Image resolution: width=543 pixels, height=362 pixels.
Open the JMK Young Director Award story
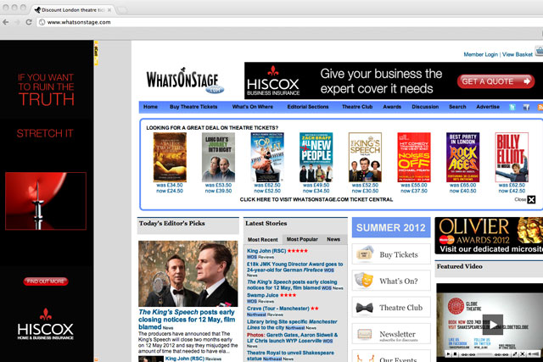click(294, 267)
